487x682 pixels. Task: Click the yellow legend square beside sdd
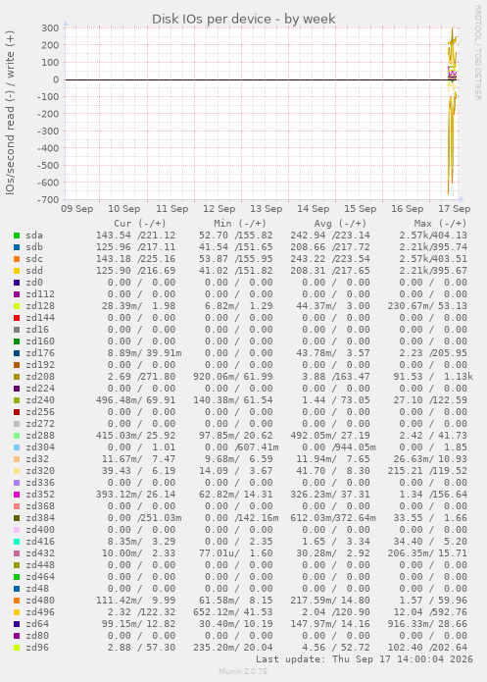point(17,271)
